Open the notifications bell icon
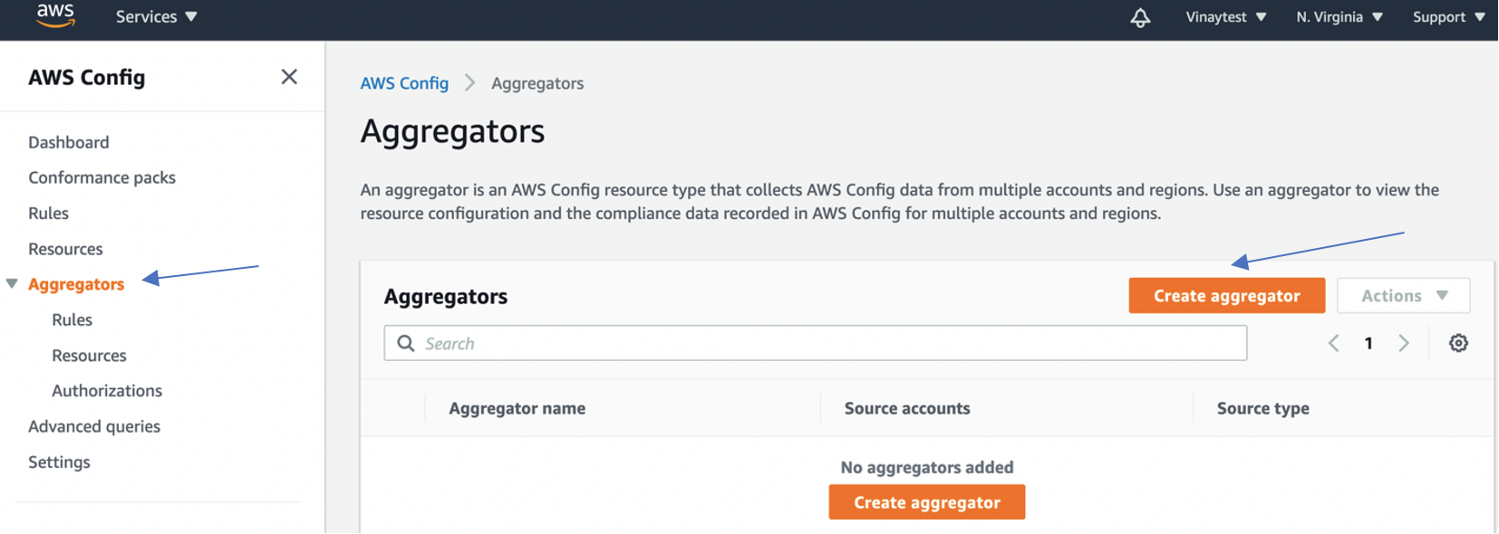Image resolution: width=1499 pixels, height=534 pixels. click(1140, 17)
